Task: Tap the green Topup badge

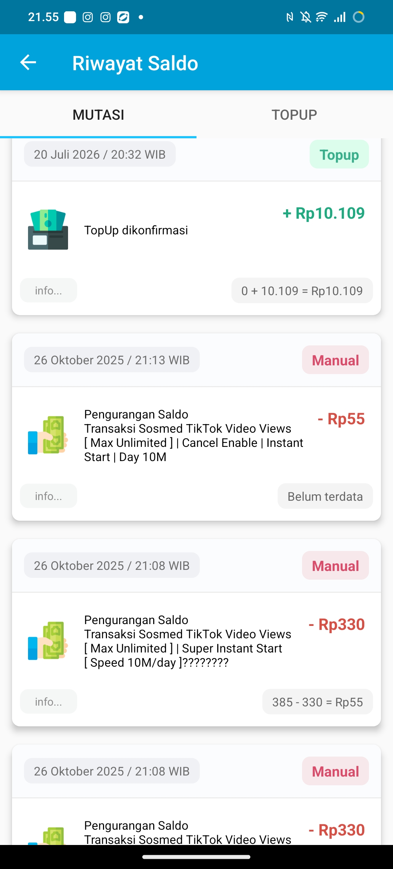Action: pos(339,155)
